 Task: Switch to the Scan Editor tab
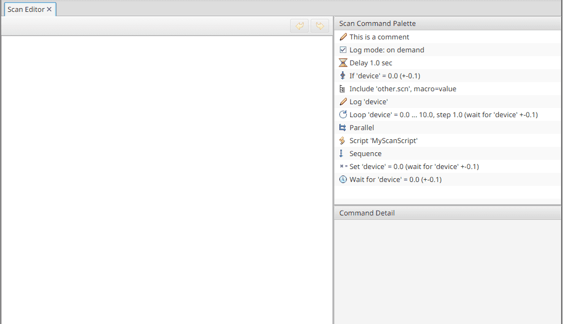click(x=26, y=9)
